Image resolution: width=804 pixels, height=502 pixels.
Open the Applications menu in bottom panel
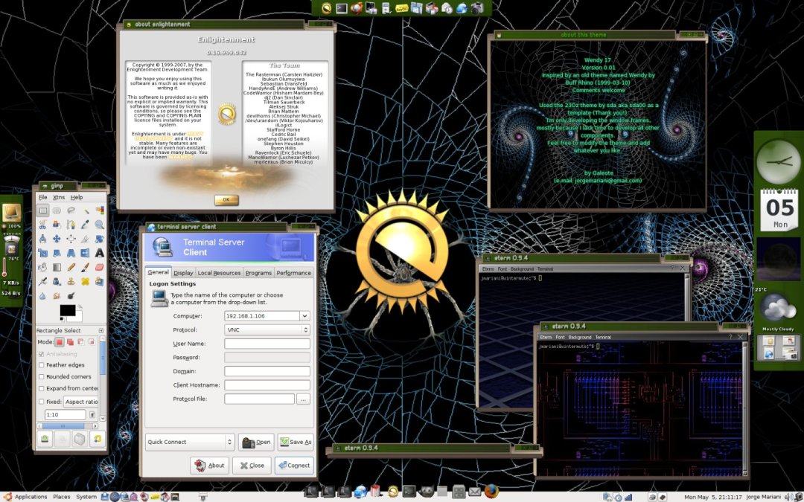[x=25, y=497]
